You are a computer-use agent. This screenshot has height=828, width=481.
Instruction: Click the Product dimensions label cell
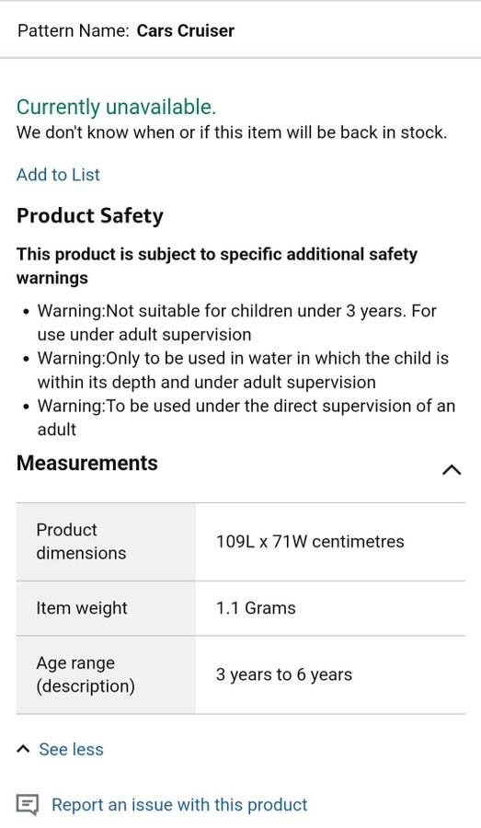(106, 541)
